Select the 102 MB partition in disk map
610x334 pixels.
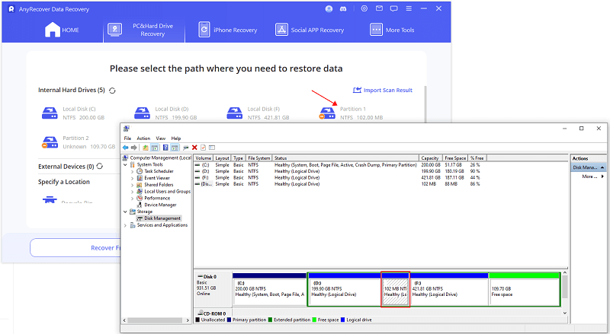click(x=395, y=290)
